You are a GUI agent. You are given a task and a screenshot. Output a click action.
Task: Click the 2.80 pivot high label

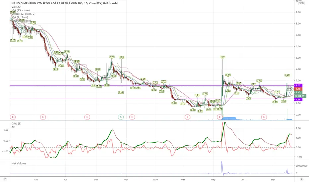pyautogui.click(x=259, y=81)
